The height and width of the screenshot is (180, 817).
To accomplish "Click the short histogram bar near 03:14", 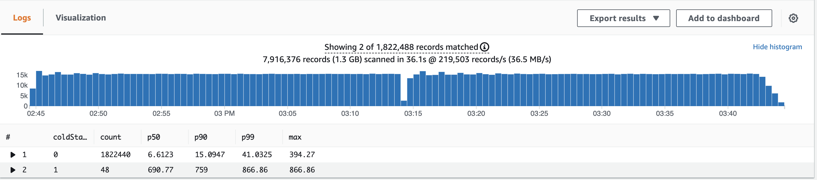I will (404, 103).
